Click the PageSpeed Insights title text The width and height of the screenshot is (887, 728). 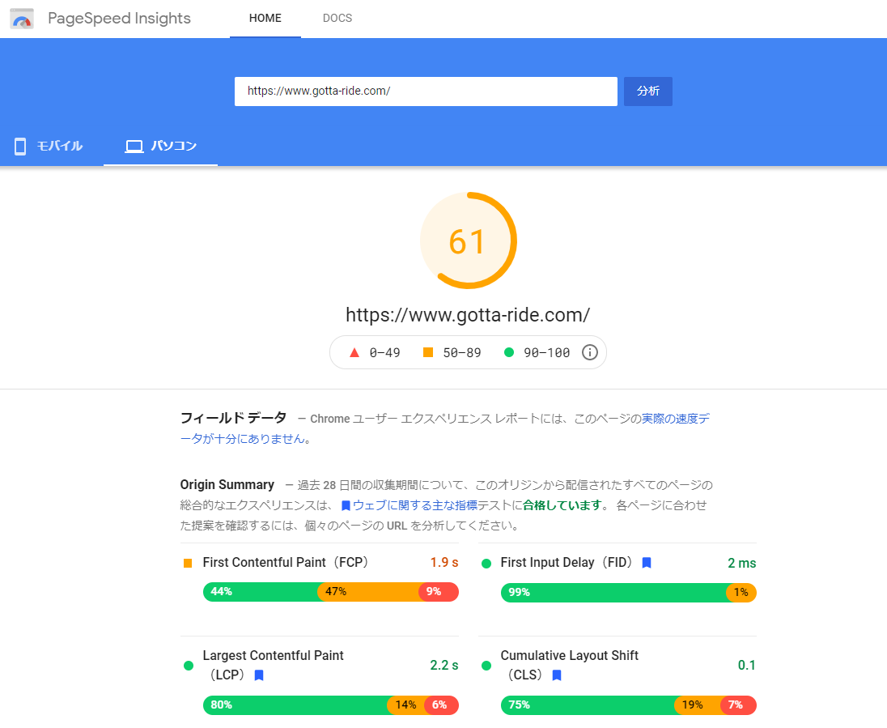[119, 19]
